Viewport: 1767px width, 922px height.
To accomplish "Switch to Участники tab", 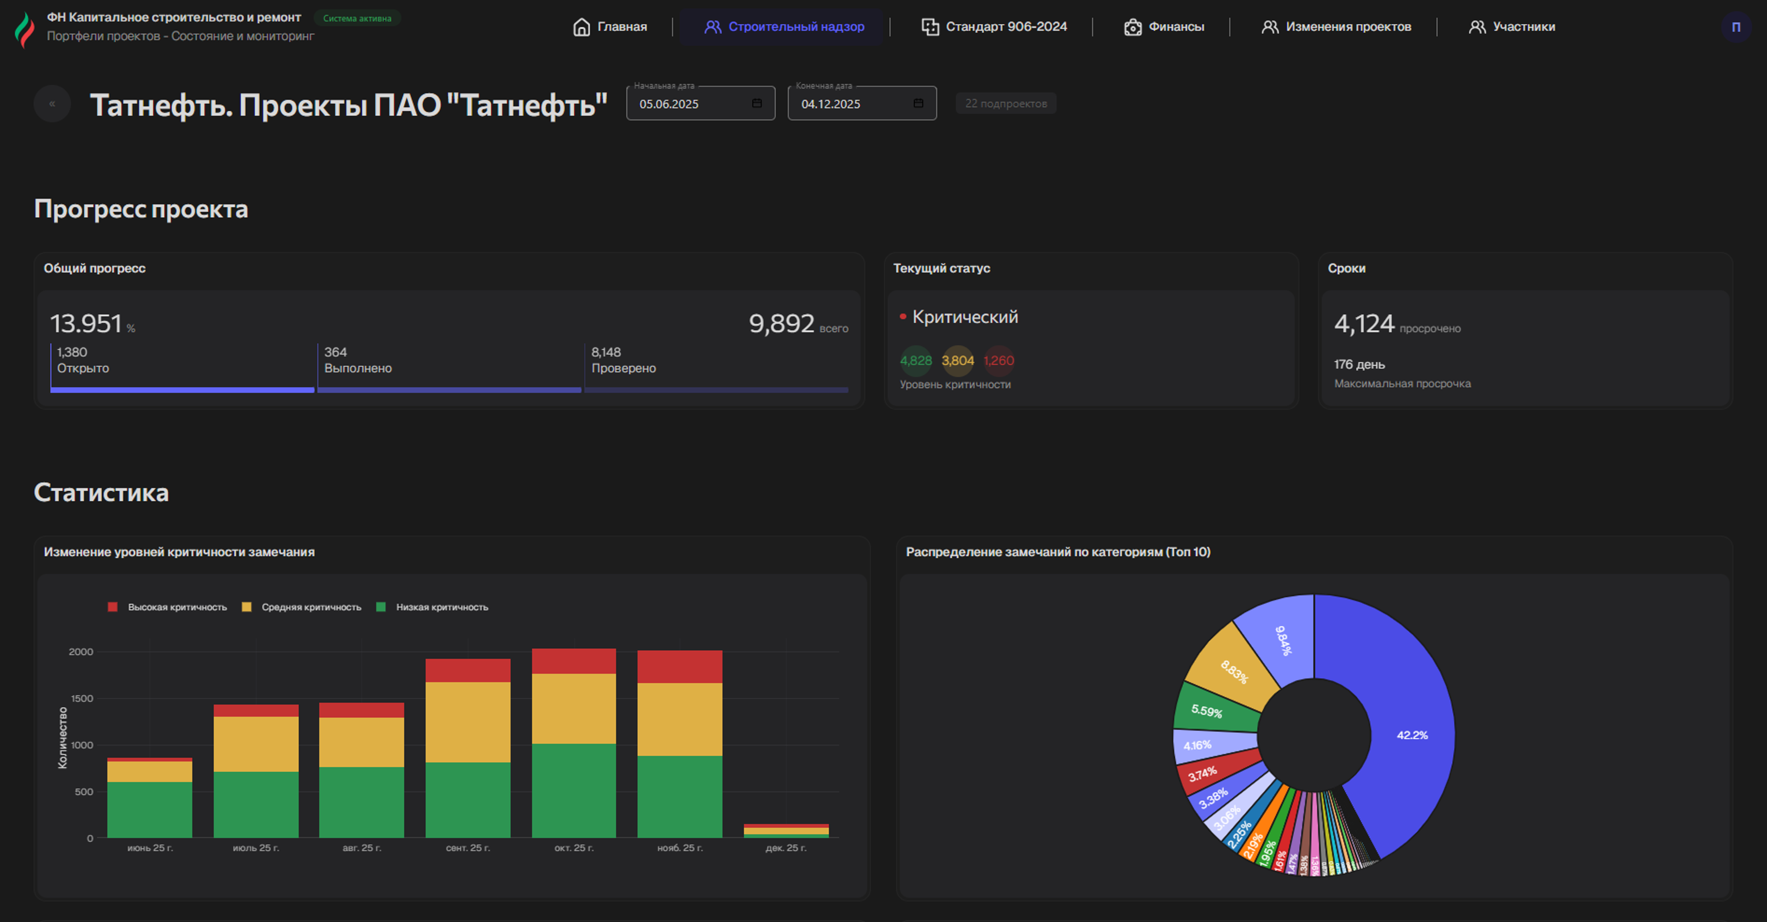I will [x=1524, y=27].
